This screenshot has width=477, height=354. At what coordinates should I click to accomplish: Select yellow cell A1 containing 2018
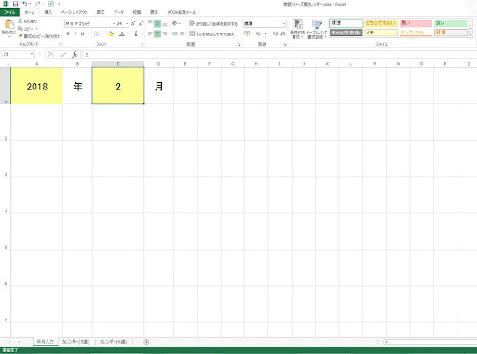point(37,86)
